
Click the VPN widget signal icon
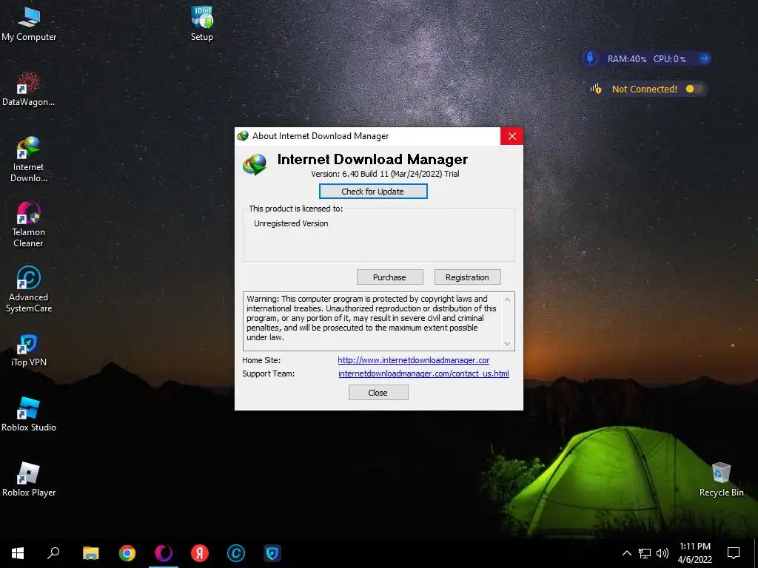(x=596, y=89)
